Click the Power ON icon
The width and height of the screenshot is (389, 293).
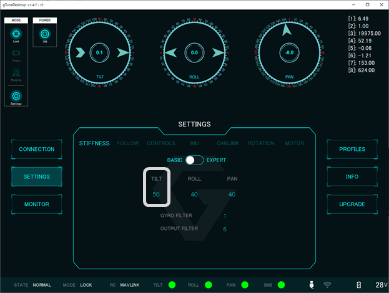[x=44, y=34]
